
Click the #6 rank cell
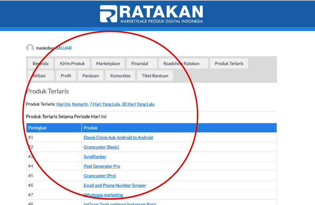click(54, 185)
